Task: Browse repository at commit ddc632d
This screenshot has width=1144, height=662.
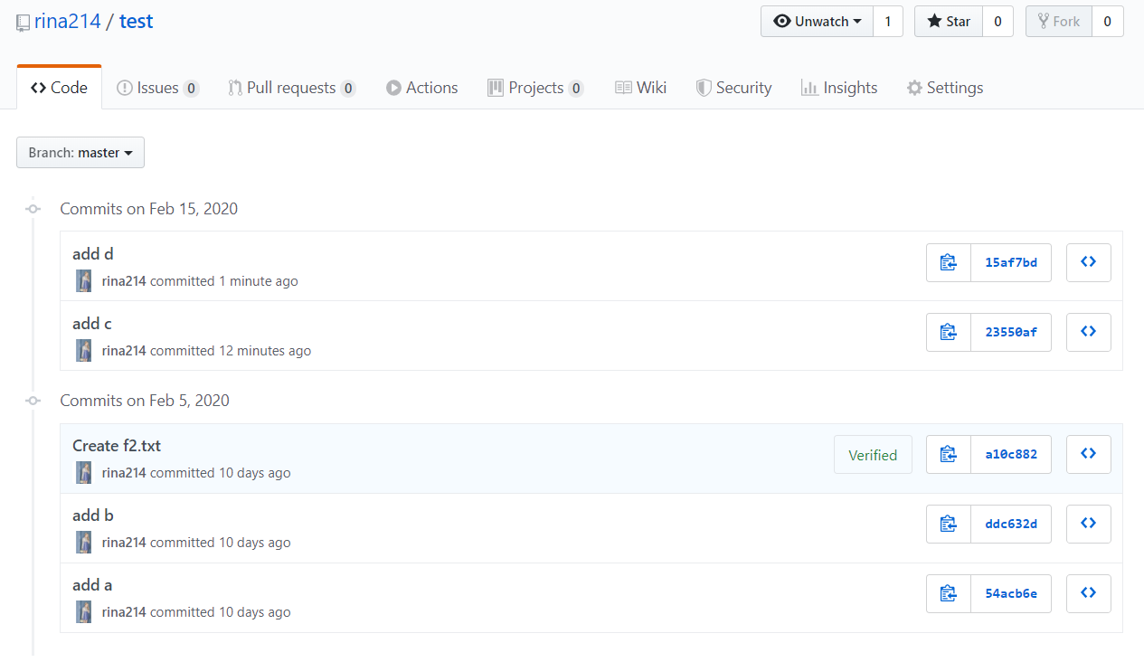Action: tap(1089, 524)
